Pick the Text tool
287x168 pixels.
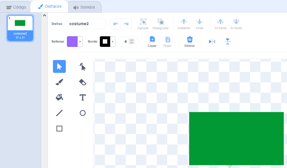pyautogui.click(x=82, y=97)
